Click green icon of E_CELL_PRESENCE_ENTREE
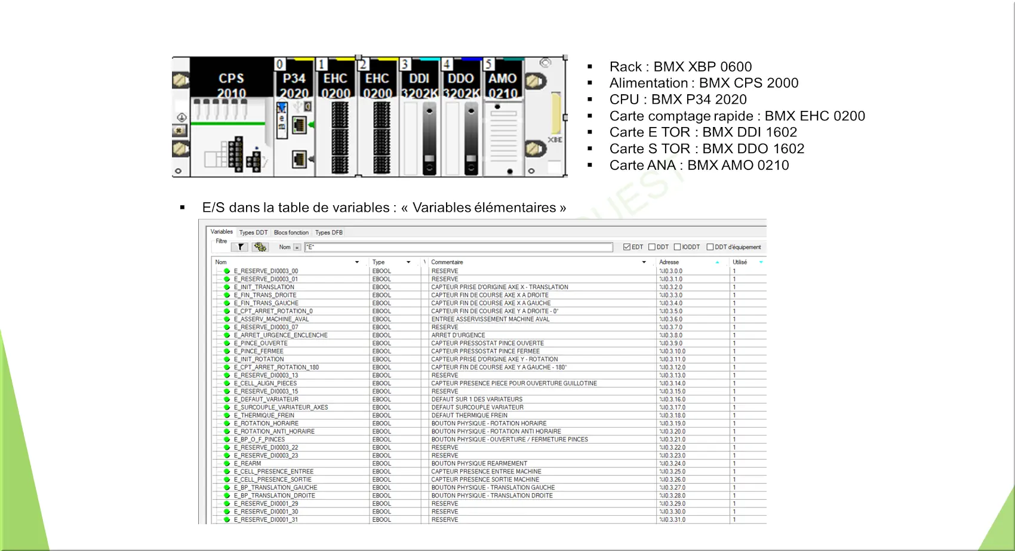Viewport: 1015px width, 551px height. (x=227, y=472)
